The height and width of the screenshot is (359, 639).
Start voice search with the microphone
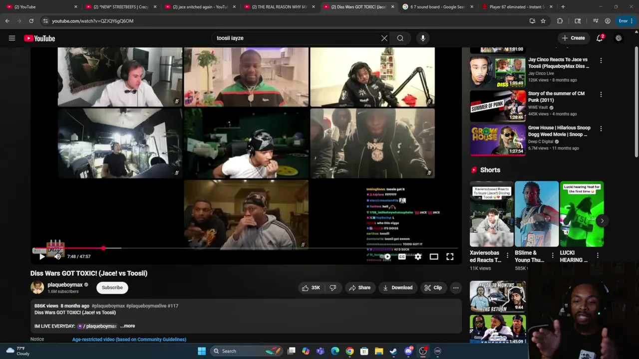point(423,38)
